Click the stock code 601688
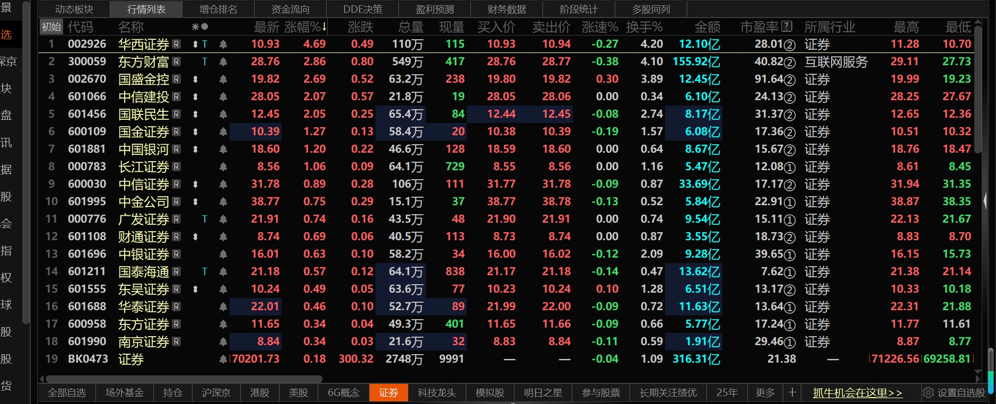The width and height of the screenshot is (996, 404). (x=87, y=307)
